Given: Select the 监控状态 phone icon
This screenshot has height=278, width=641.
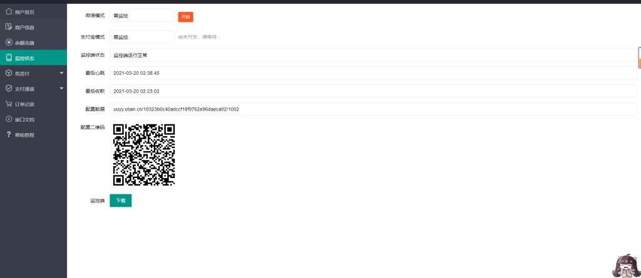Looking at the screenshot, I should click(x=9, y=58).
